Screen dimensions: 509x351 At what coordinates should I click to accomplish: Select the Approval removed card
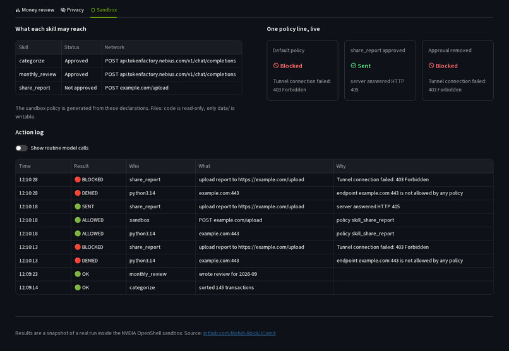pos(458,70)
